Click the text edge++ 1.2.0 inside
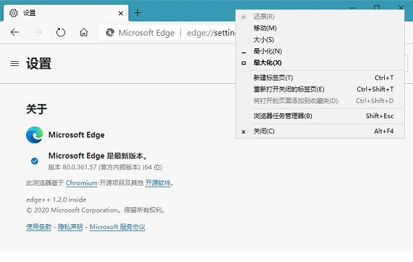Screen dimensions: 413x262 click(56, 199)
